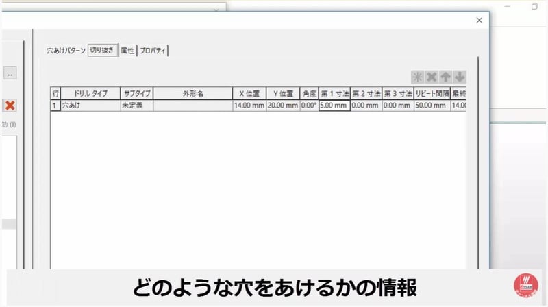Click the X 位置 column header
This screenshot has width=548, height=307.
pyautogui.click(x=249, y=93)
